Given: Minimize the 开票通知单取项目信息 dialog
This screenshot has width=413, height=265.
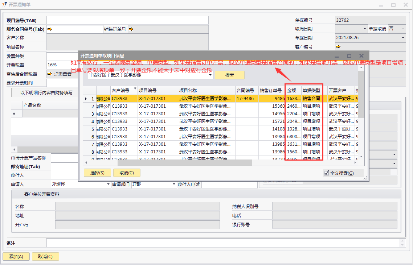Looking at the screenshot, I should [337, 56].
